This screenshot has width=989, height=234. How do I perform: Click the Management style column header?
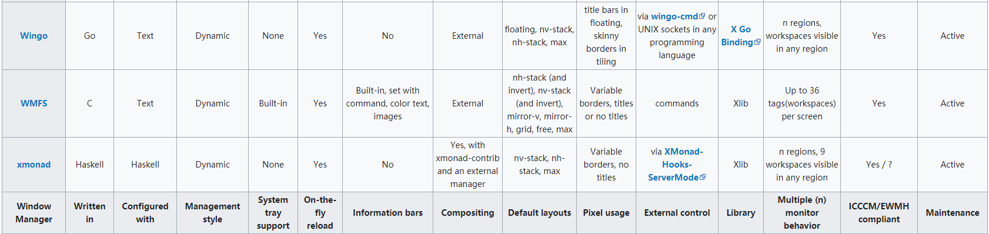tap(212, 213)
